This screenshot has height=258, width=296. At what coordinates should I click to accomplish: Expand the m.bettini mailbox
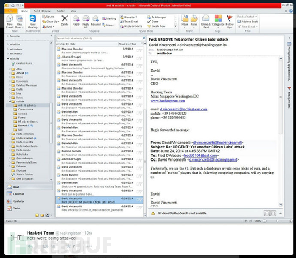(x=7, y=44)
